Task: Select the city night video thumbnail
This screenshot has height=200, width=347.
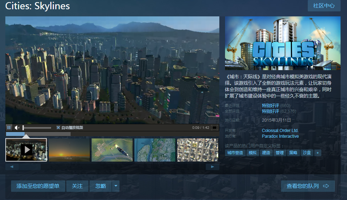Action: pyautogui.click(x=26, y=150)
